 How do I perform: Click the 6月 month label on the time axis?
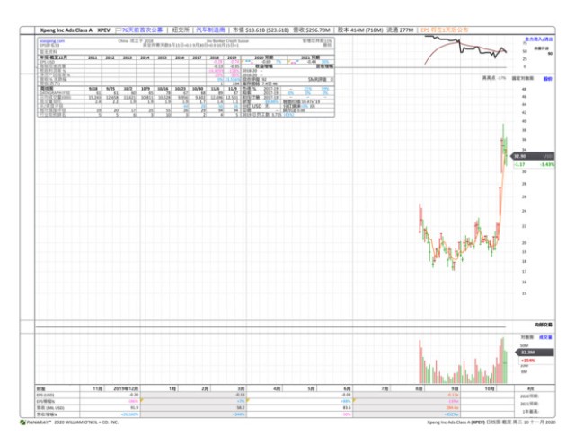click(347, 388)
